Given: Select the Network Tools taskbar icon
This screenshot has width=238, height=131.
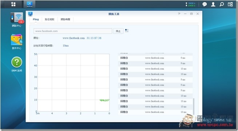Looking at the screenshot, I should (x=29, y=4).
